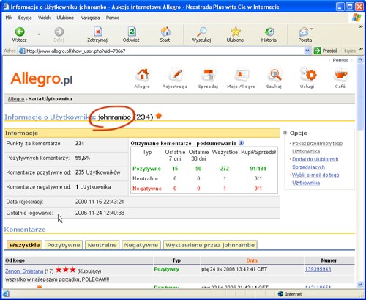The image size is (366, 300).
Task: Click the Wstecz back arrow icon
Action: coord(20,32)
